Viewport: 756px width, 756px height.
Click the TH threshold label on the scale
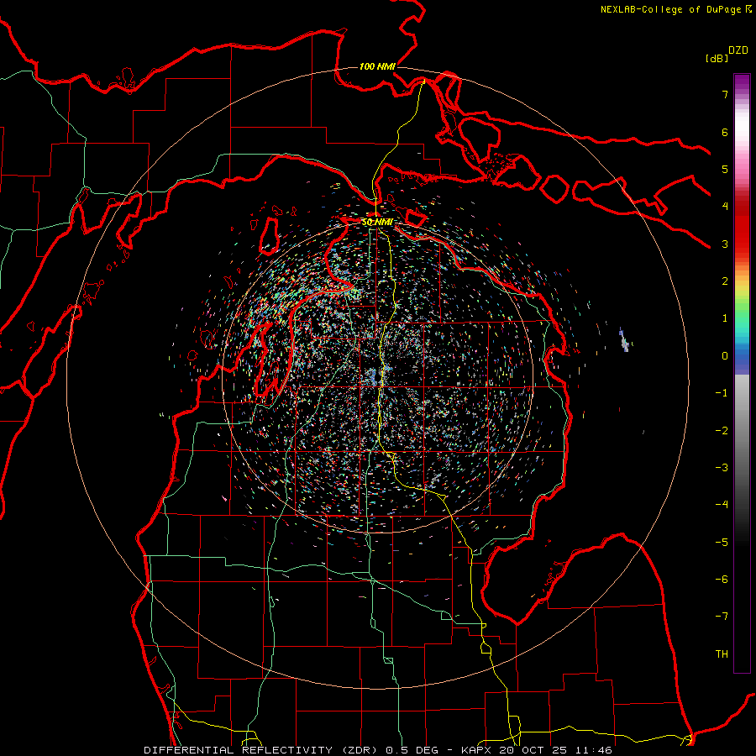point(722,654)
